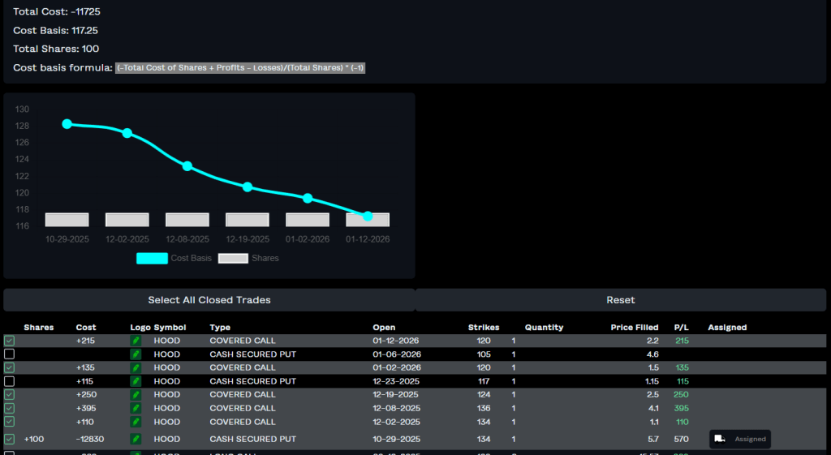This screenshot has width=831, height=455.
Task: Click the 12-08-2025 shares bar in chart
Action: 187,220
